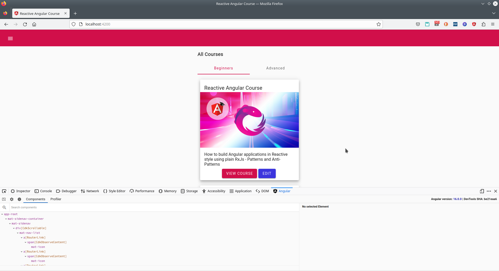Image resolution: width=499 pixels, height=271 pixels.
Task: Open the Storage DevTools tab
Action: [x=189, y=191]
